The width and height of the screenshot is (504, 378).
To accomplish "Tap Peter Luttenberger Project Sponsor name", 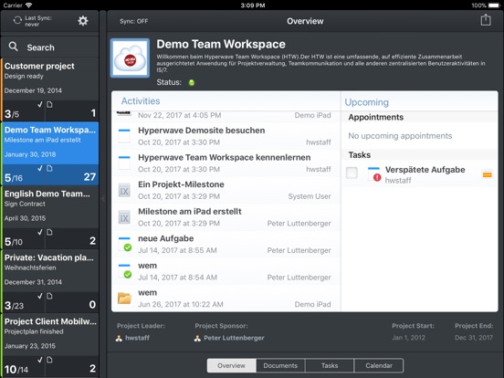I will (x=234, y=338).
